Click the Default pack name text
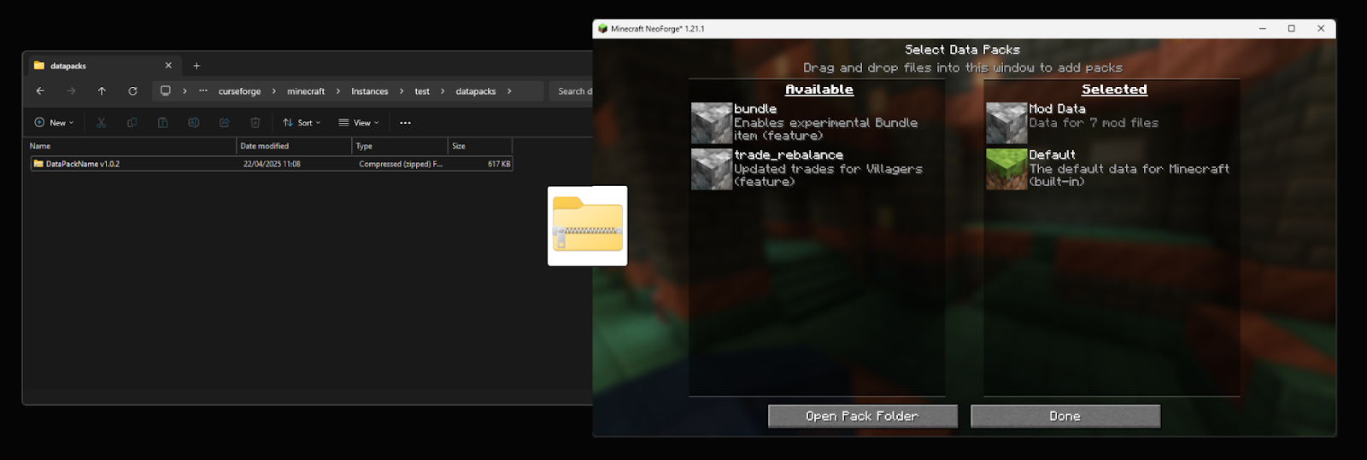 pyautogui.click(x=1052, y=154)
